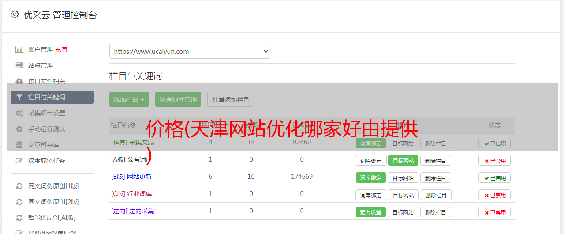
Task: Toggle the 已禁用 status of 公有词库
Action: point(494,160)
